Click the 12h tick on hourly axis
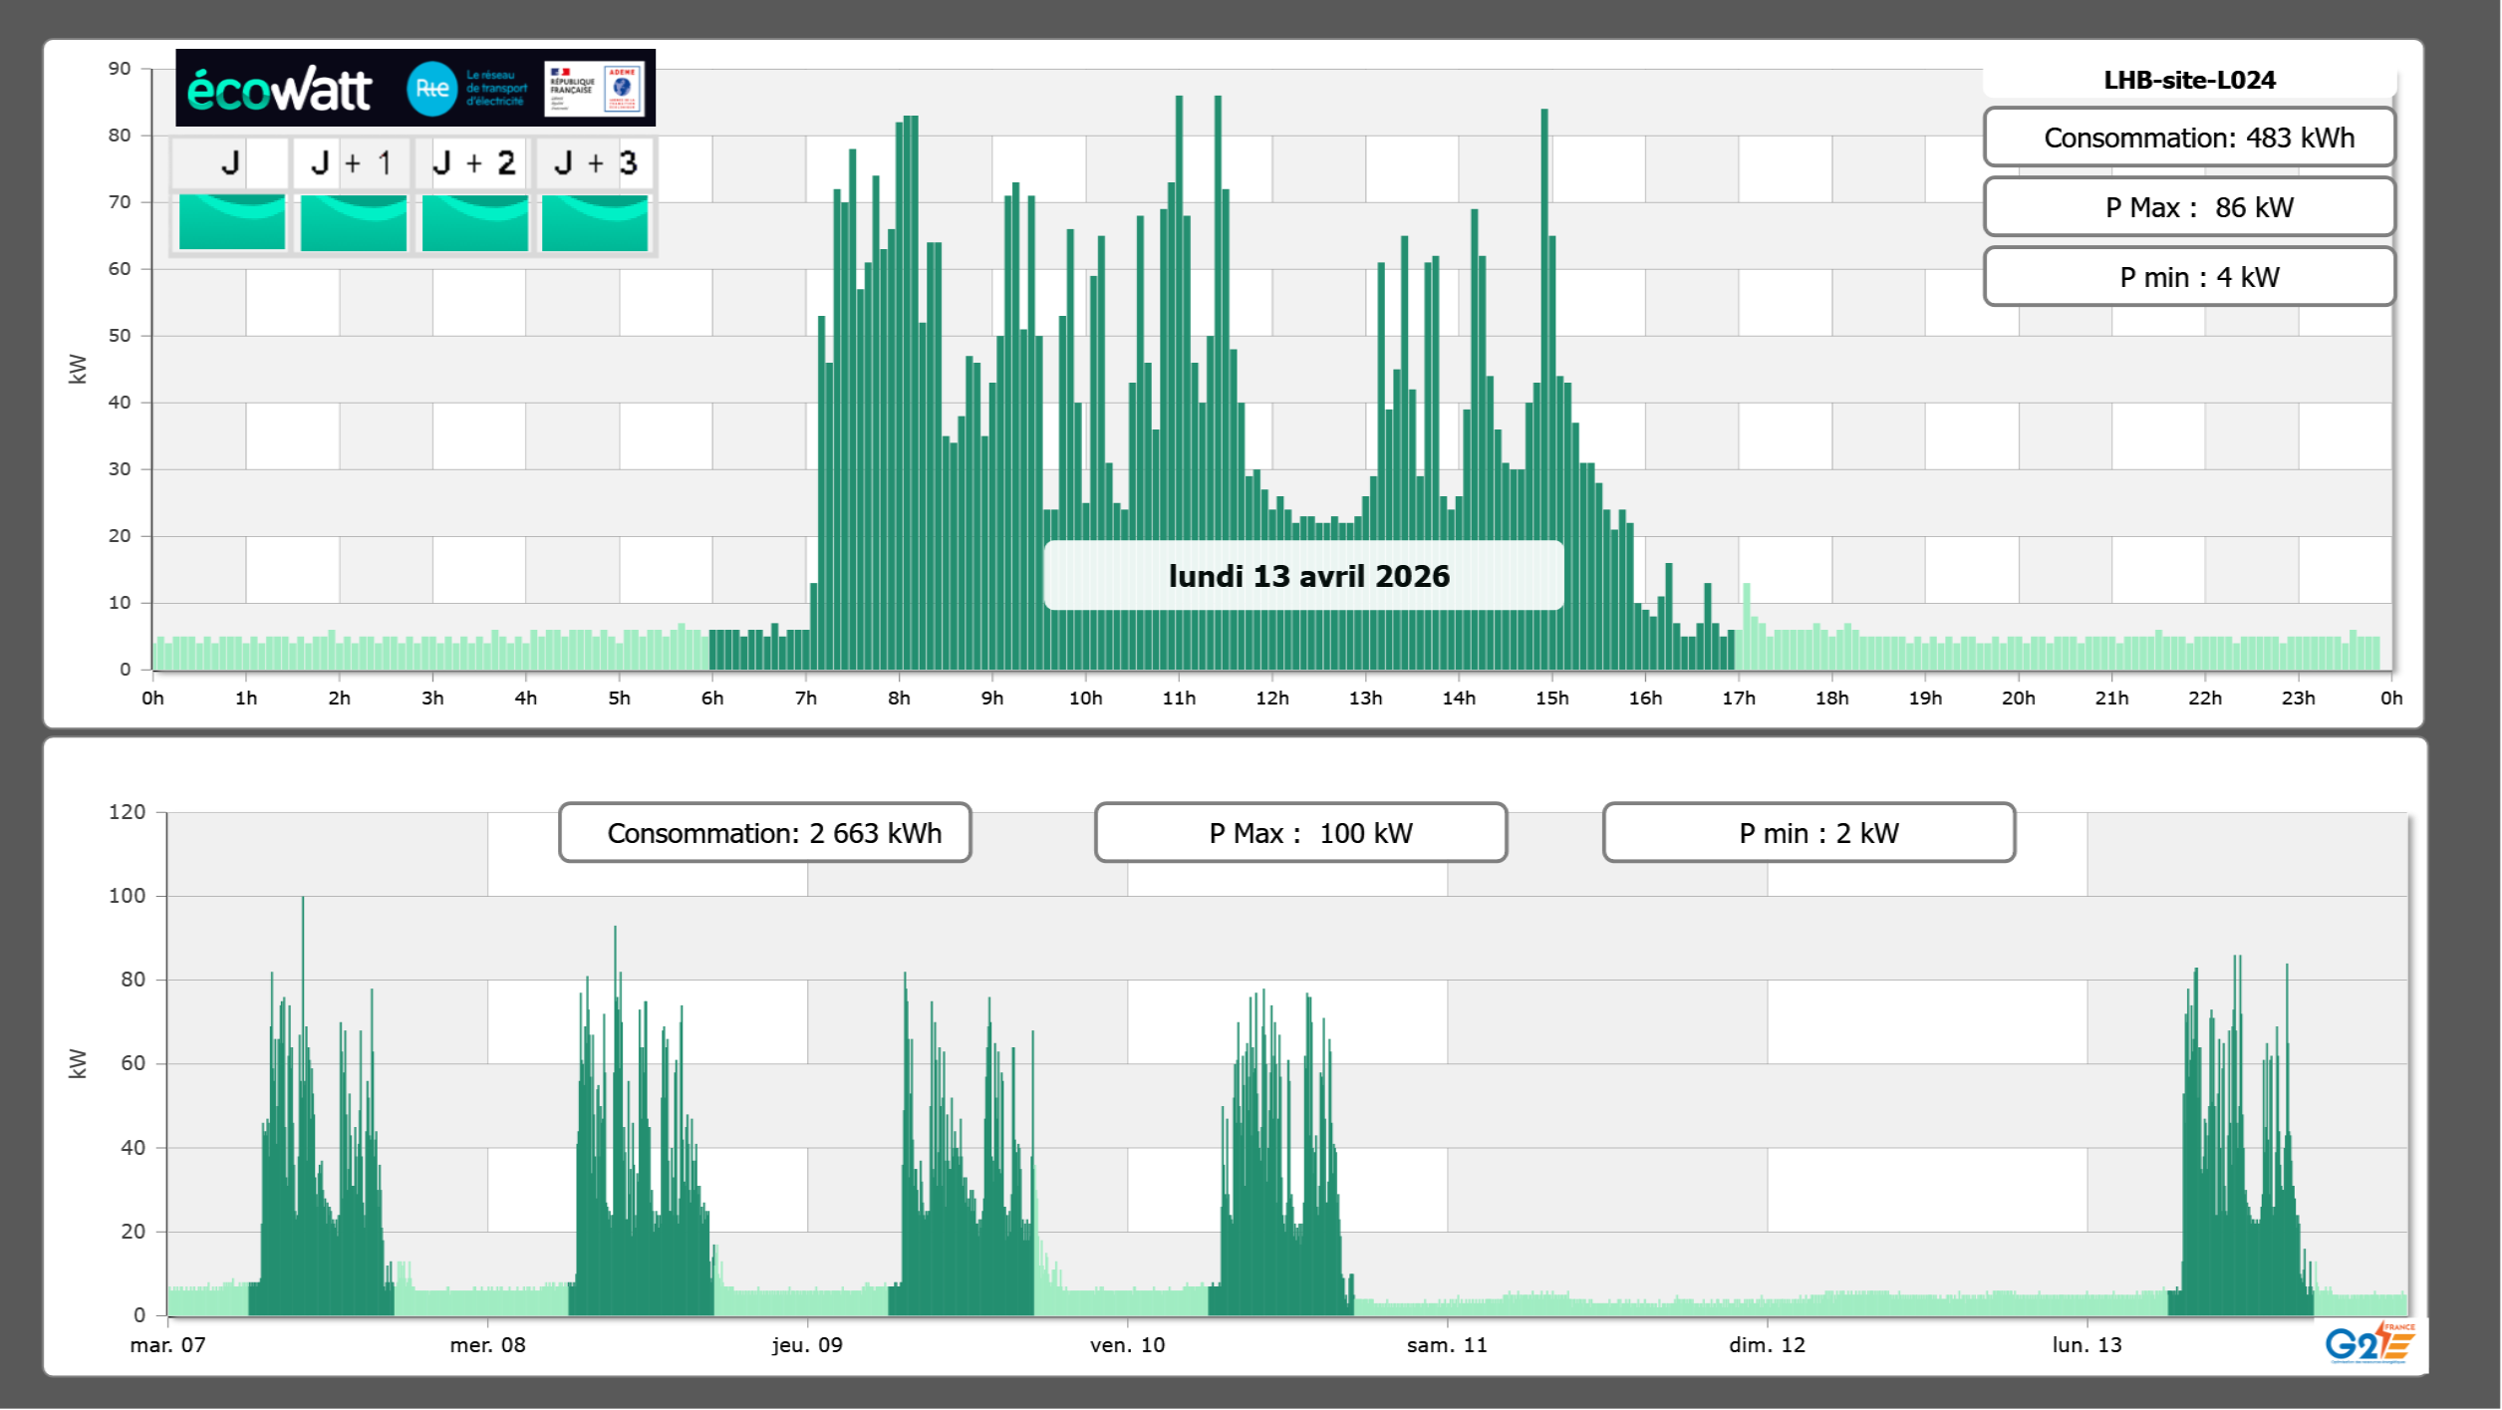 [1271, 698]
